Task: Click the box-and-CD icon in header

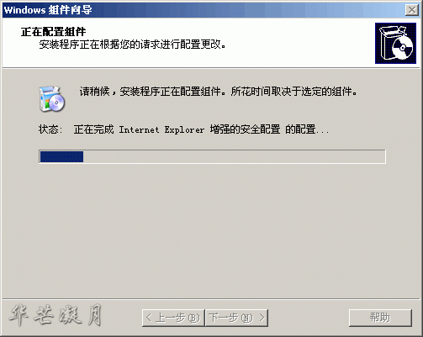Action: 395,43
